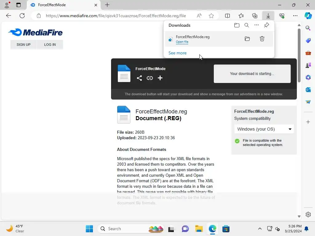Open Collections icon in Edge toolbar
This screenshot has height=236, width=315.
click(254, 16)
